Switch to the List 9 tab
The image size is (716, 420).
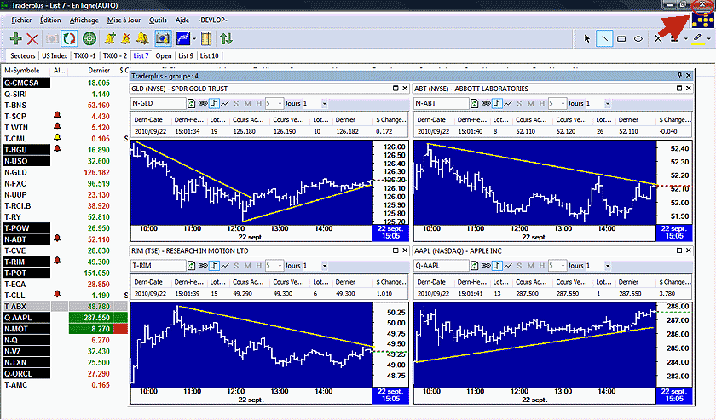[x=186, y=55]
